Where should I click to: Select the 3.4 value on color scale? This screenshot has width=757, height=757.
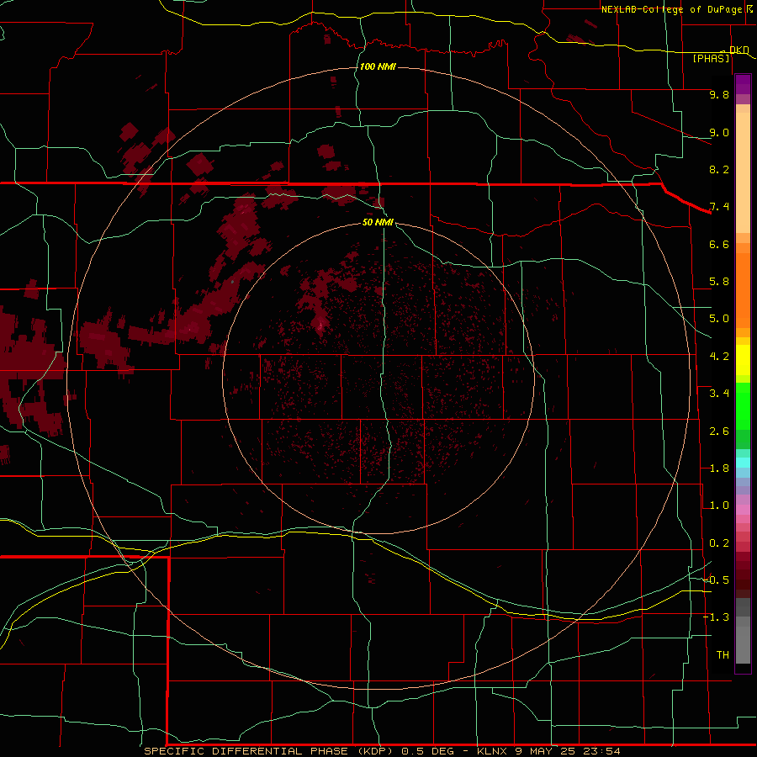coord(719,394)
